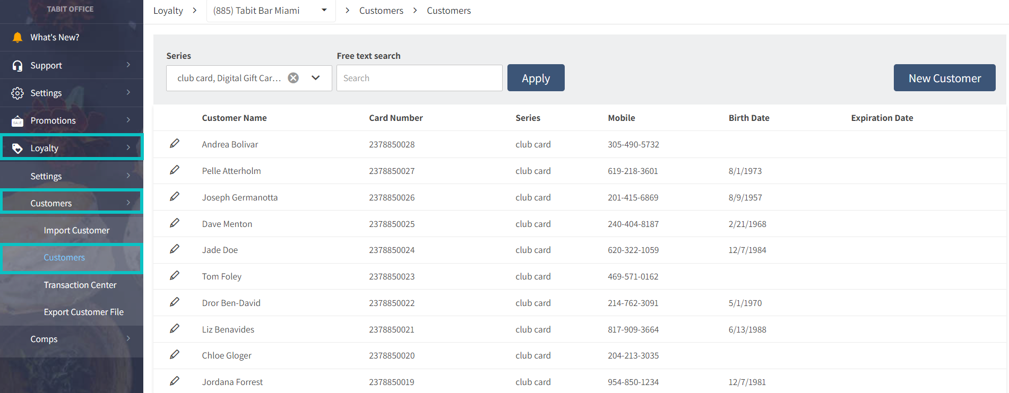This screenshot has height=393, width=1009.
Task: Click the Loyalty breadcrumb link
Action: coord(168,11)
